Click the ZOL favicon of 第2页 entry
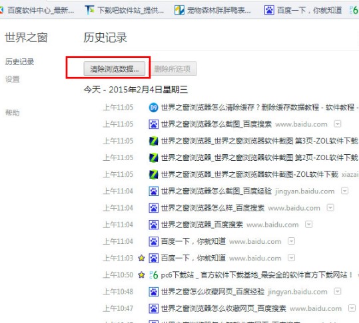 [x=153, y=158]
